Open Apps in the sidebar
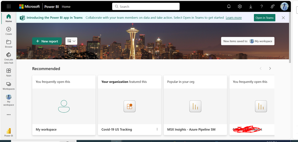 [x=9, y=72]
